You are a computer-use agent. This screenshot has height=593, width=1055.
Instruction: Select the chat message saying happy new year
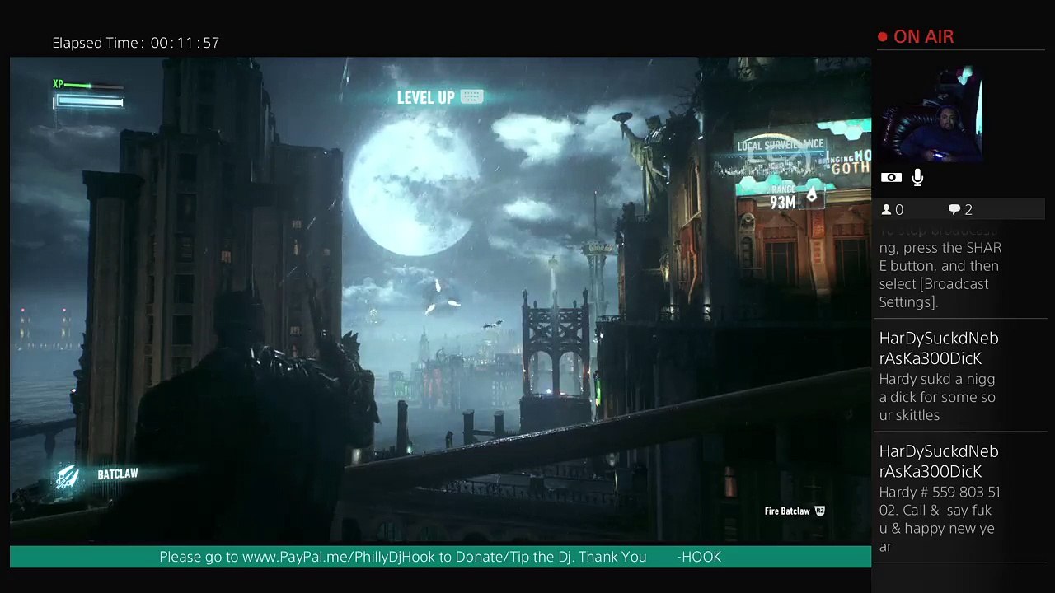point(939,498)
